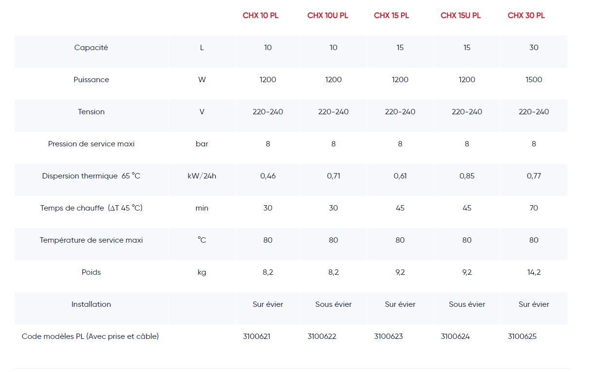The image size is (615, 372).
Task: Select the CHX 30 PL column header
Action: (x=526, y=16)
